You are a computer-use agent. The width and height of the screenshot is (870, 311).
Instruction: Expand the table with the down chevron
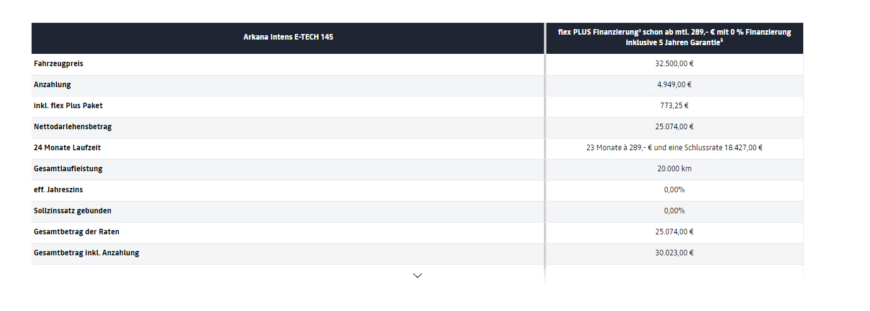pyautogui.click(x=417, y=275)
